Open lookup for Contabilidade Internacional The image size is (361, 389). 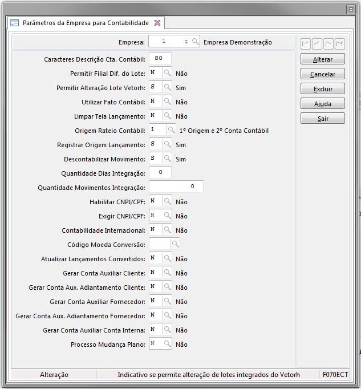click(x=168, y=230)
